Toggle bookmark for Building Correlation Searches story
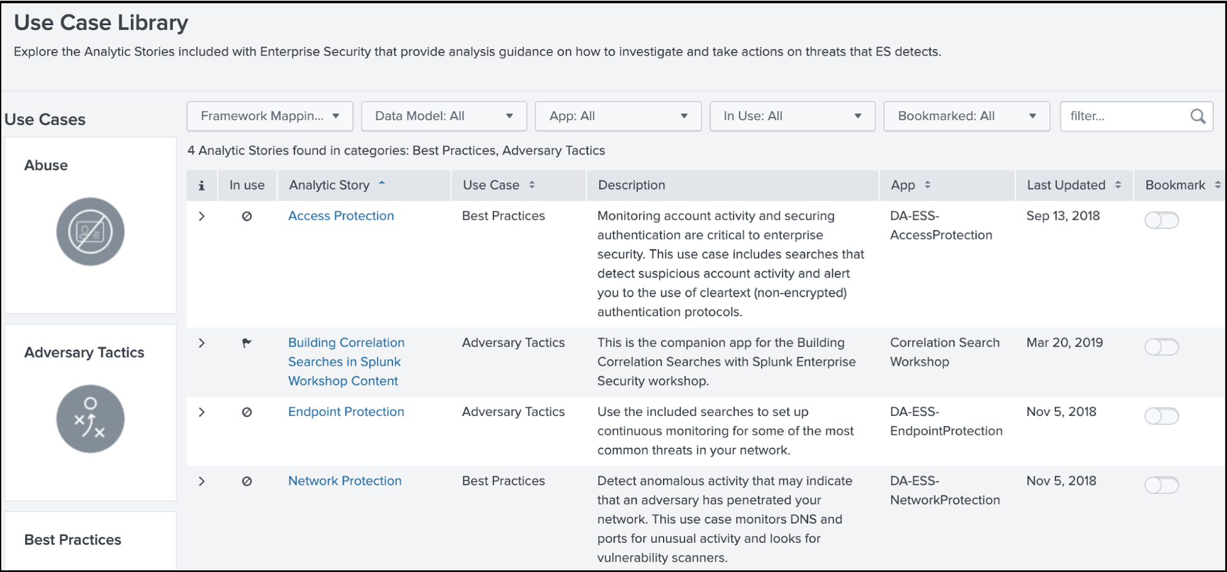 tap(1162, 347)
